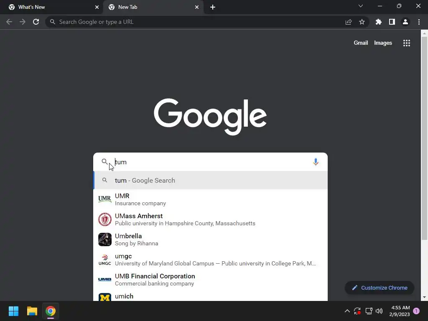Close the New Tab tab

[x=197, y=7]
